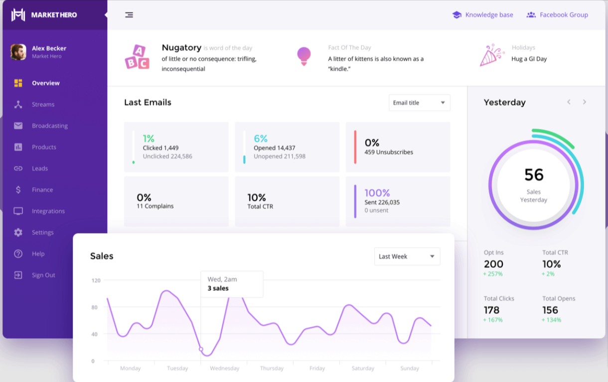Open the Email title dropdown
This screenshot has height=382, width=608.
click(419, 103)
